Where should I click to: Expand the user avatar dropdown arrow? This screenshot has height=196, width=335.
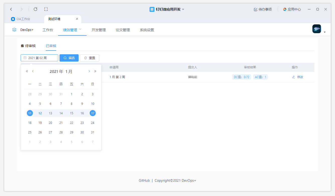325,32
